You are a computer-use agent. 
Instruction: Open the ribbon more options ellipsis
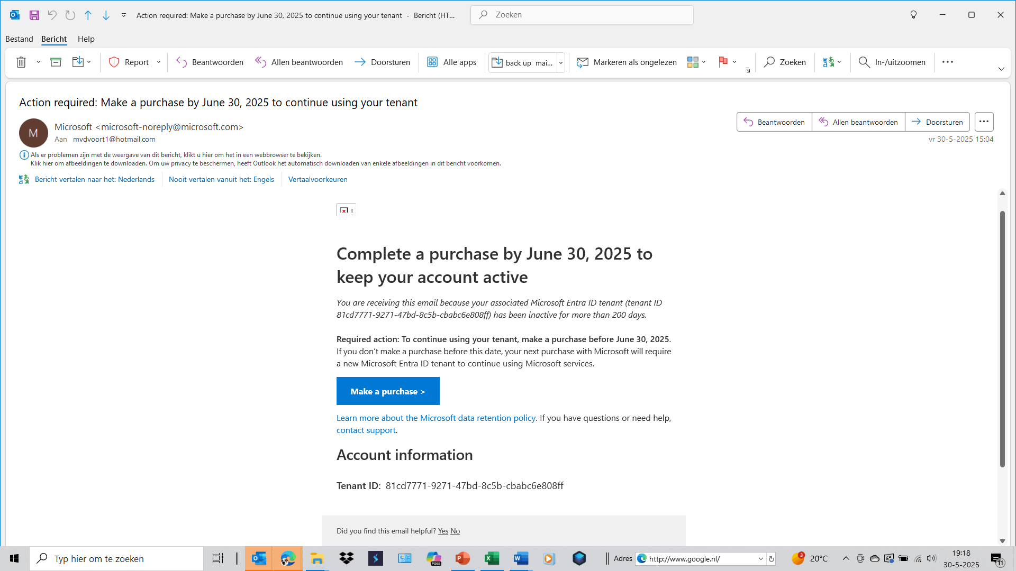click(x=948, y=62)
